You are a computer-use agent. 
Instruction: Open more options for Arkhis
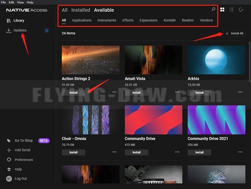point(240,92)
